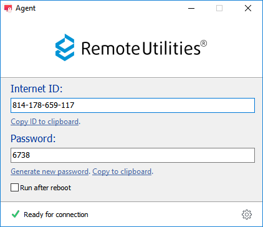The width and height of the screenshot is (263, 227).
Task: Enable the Run after reboot checkbox
Action: tap(14, 188)
